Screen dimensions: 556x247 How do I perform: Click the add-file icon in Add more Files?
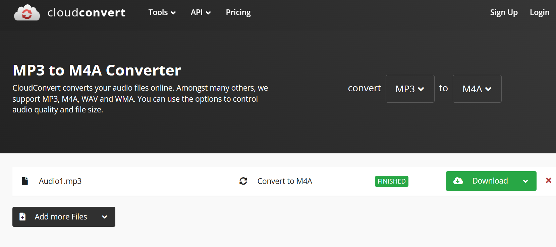click(x=22, y=217)
